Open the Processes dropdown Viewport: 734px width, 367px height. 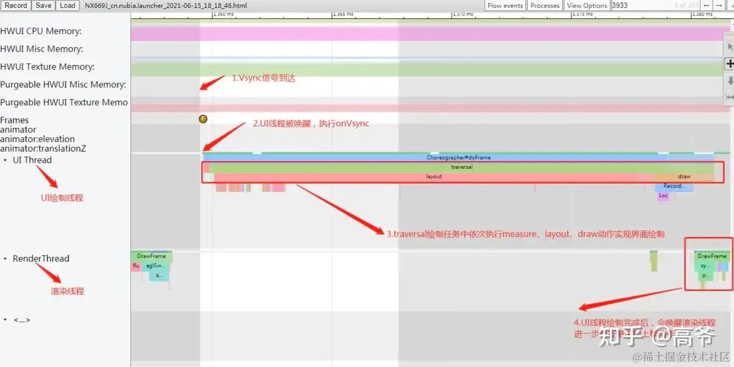point(544,6)
